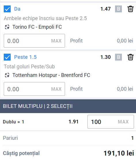Viewport: 136px width, 159px height.
Task: Set MAX stake for the Dublu bet
Action: (123, 122)
